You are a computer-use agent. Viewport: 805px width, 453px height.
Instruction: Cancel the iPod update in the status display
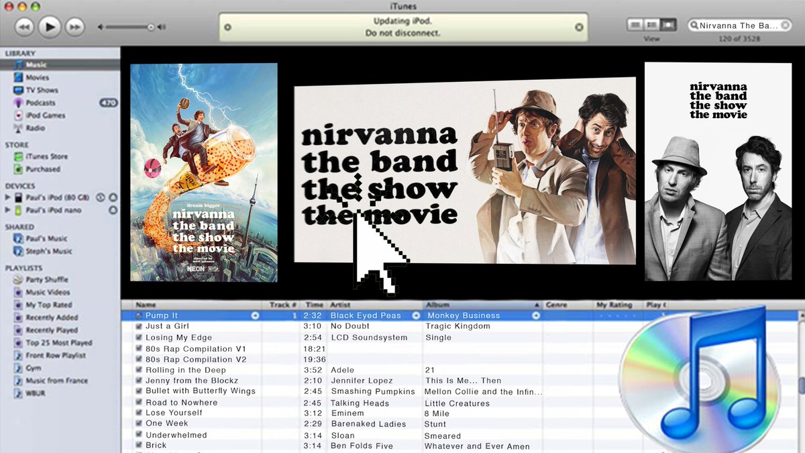(x=579, y=28)
